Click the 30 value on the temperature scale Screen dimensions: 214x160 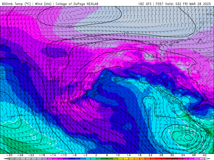coord(172,155)
